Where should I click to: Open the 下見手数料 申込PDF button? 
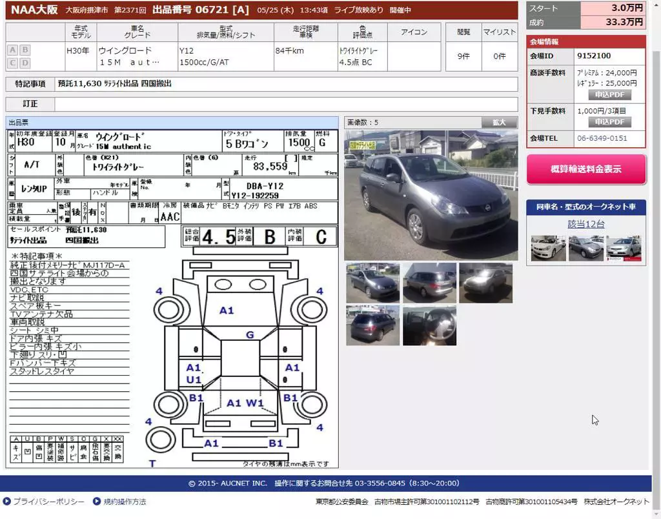(609, 122)
